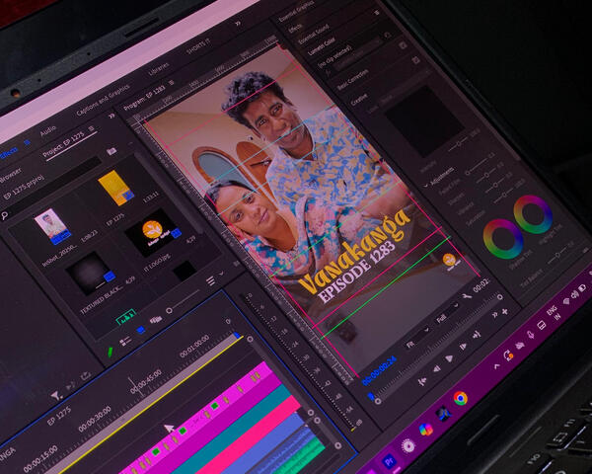Expand the Project panel tabs overflow chevrons
Viewport: 592px width, 474px height.
click(111, 116)
